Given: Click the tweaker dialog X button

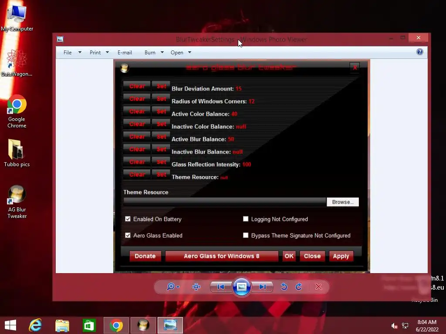Looking at the screenshot, I should [355, 67].
